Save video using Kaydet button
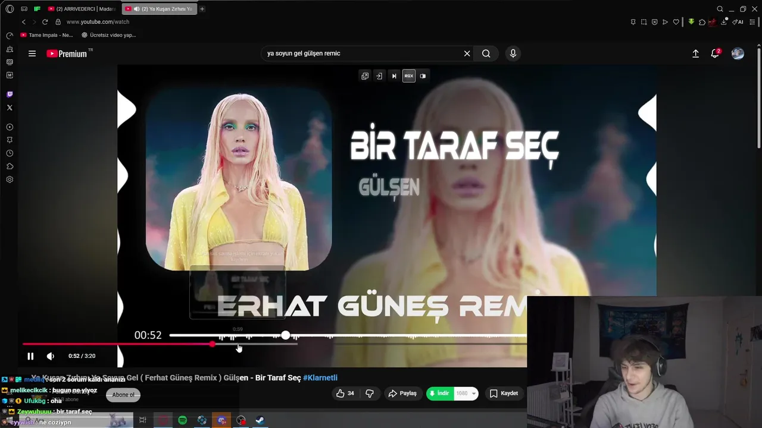This screenshot has height=428, width=762. 504,394
